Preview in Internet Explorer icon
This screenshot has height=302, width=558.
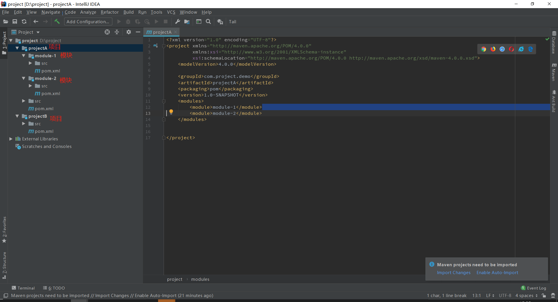tap(521, 49)
